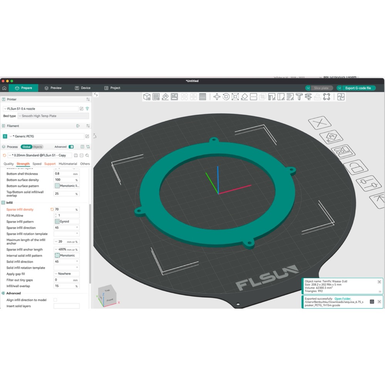Switch to the Project tab
The width and height of the screenshot is (385, 385).
(x=112, y=88)
